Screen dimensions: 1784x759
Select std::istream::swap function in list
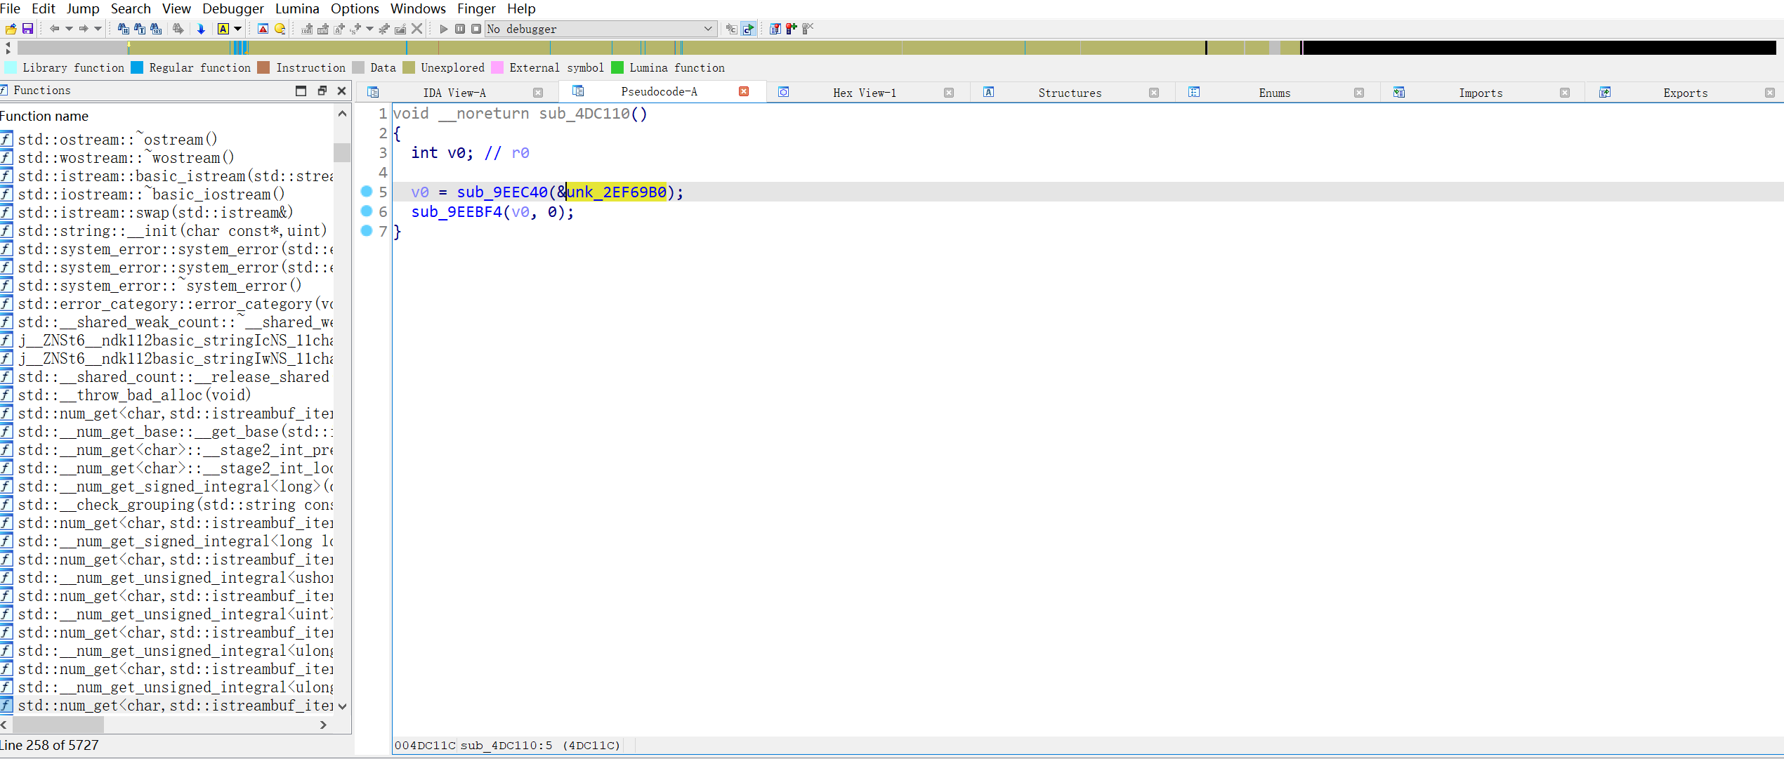tap(155, 213)
